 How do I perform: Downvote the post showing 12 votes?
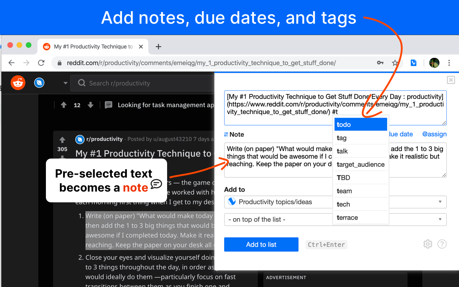click(x=90, y=105)
